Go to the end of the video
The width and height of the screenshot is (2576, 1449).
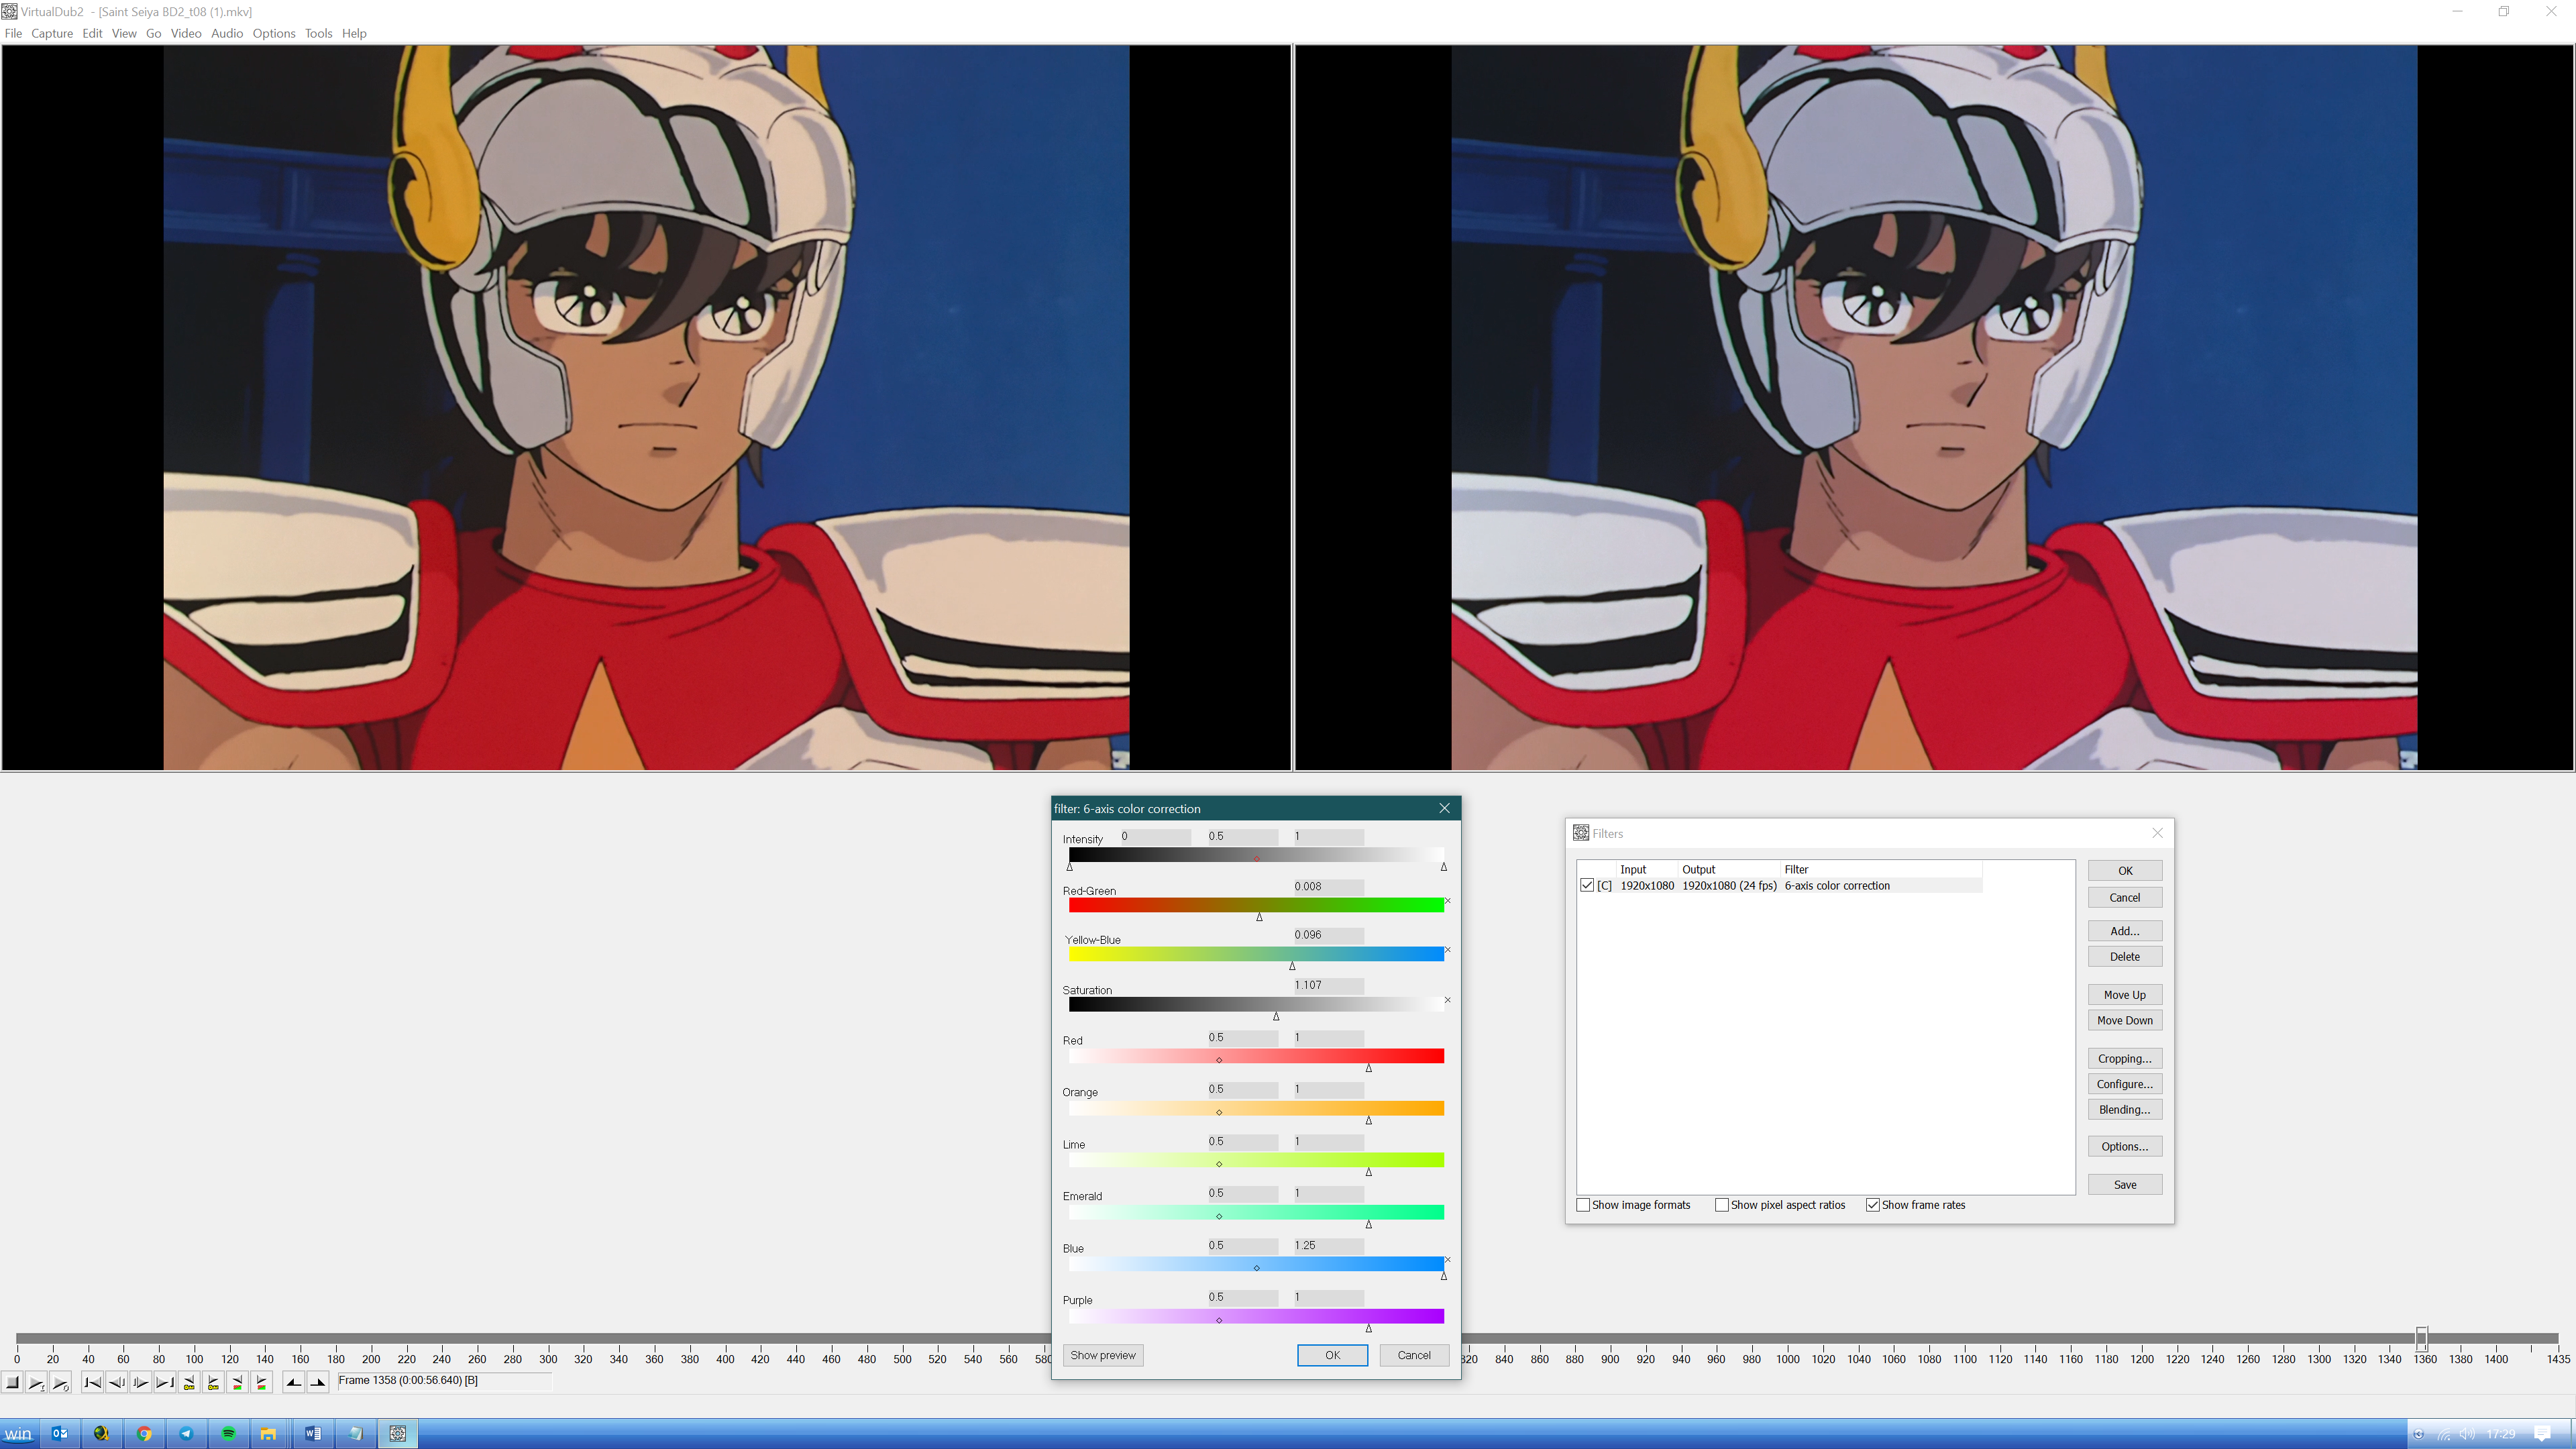(x=165, y=1383)
